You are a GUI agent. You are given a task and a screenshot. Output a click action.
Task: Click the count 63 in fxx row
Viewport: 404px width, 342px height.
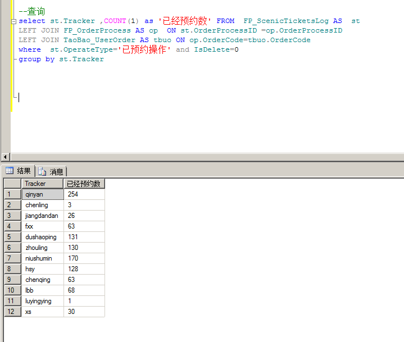84,226
